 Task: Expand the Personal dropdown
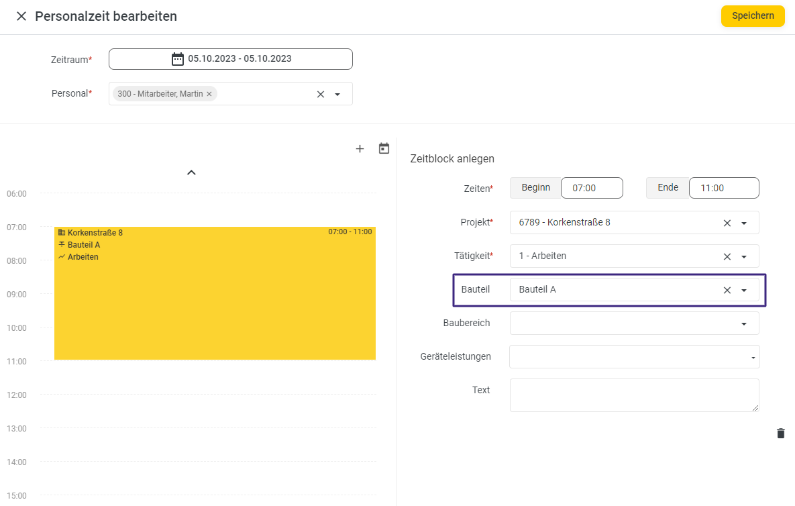337,95
